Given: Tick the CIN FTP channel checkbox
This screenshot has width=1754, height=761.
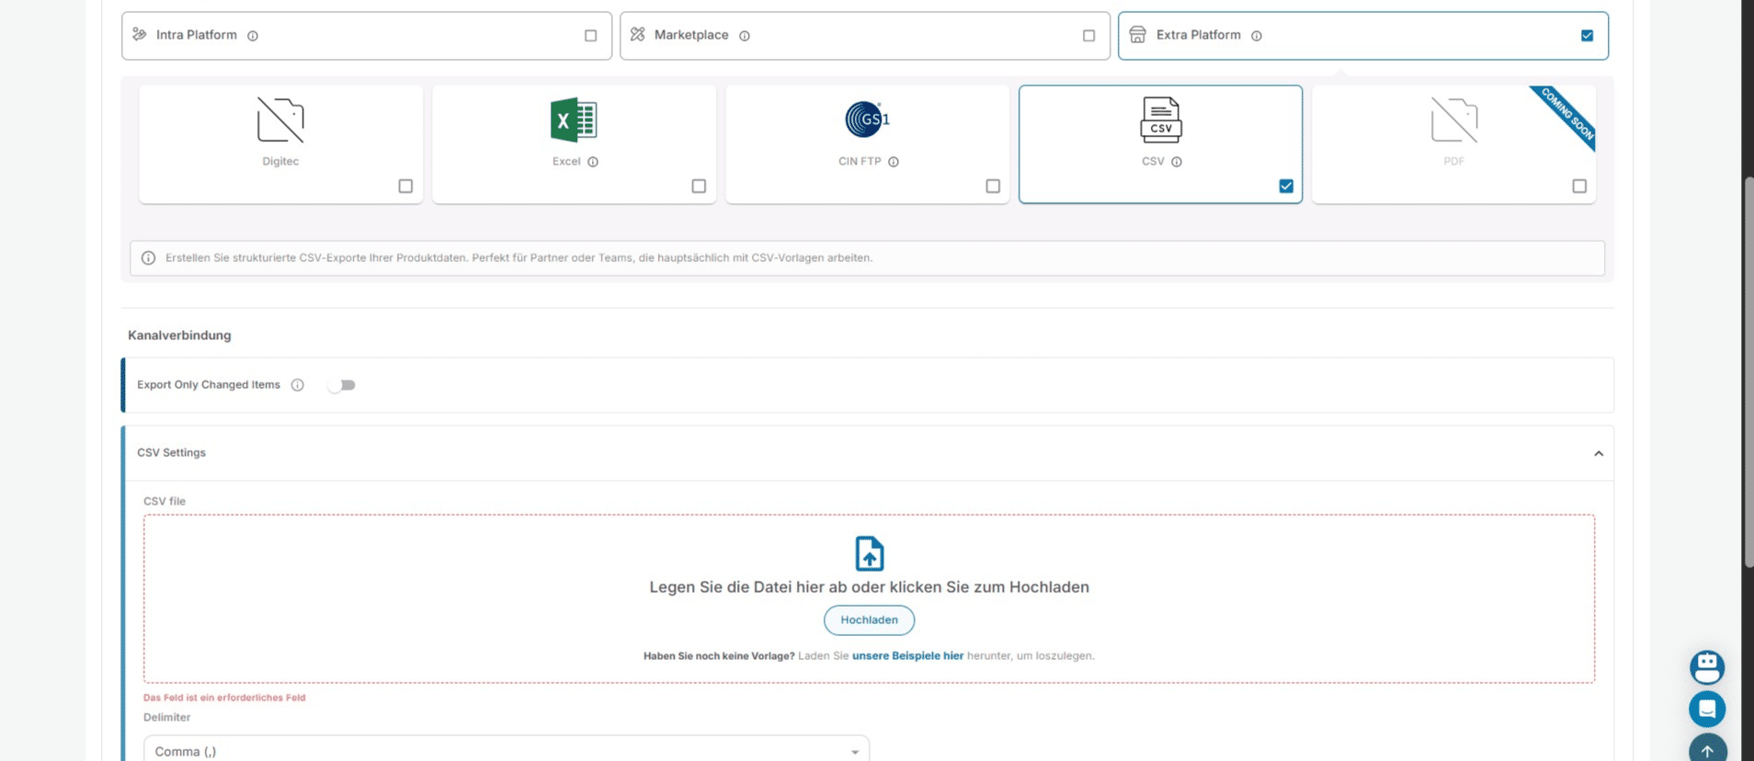Looking at the screenshot, I should coord(993,187).
